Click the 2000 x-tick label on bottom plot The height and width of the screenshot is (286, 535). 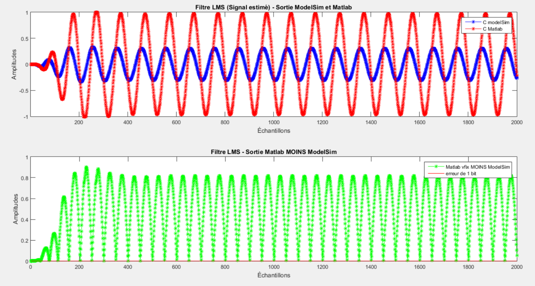click(516, 267)
